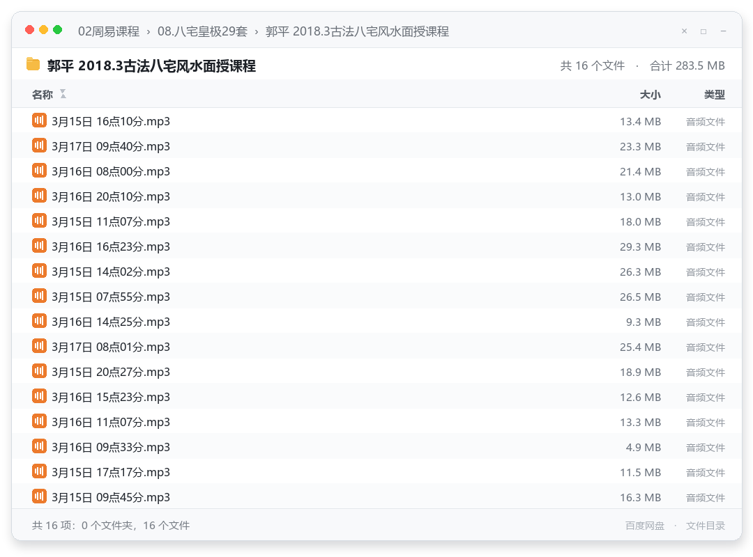Click the audio icon for 3月15日 20点27分.mp3
The image size is (753, 557).
pos(39,371)
